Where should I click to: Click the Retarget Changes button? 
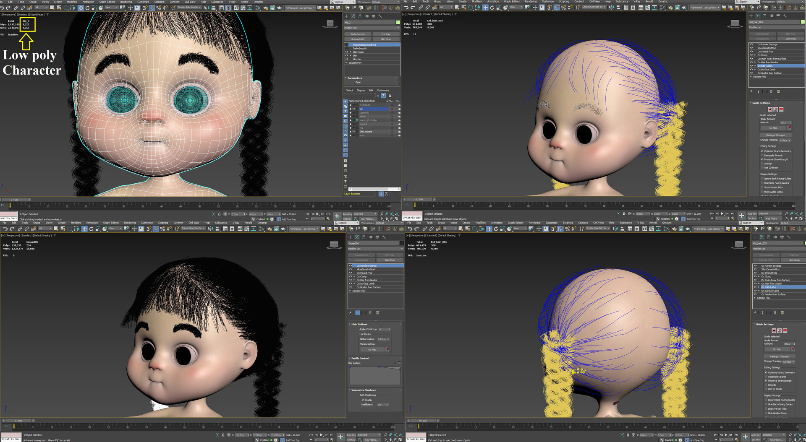tap(776, 135)
